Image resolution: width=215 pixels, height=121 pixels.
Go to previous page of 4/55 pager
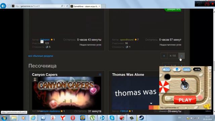tap(164, 56)
